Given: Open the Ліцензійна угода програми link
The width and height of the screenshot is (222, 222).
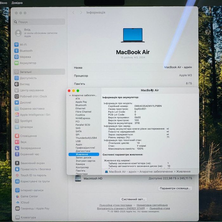Looking at the screenshot, I should point(115,205).
